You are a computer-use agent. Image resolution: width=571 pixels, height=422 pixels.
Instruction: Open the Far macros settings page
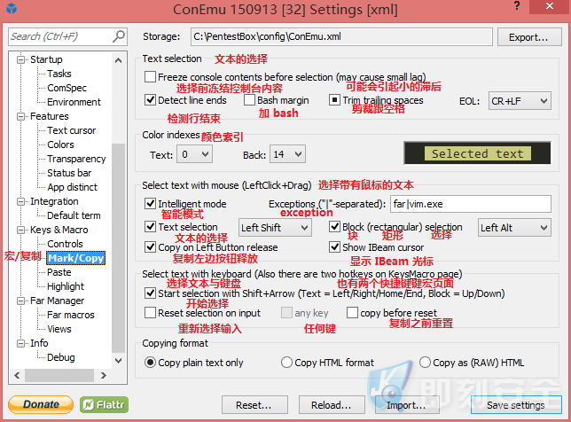(x=71, y=315)
